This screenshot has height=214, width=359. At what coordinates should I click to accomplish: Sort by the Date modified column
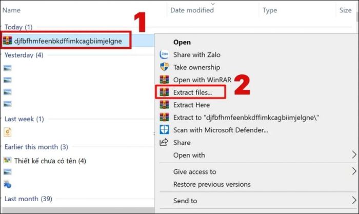tap(192, 10)
